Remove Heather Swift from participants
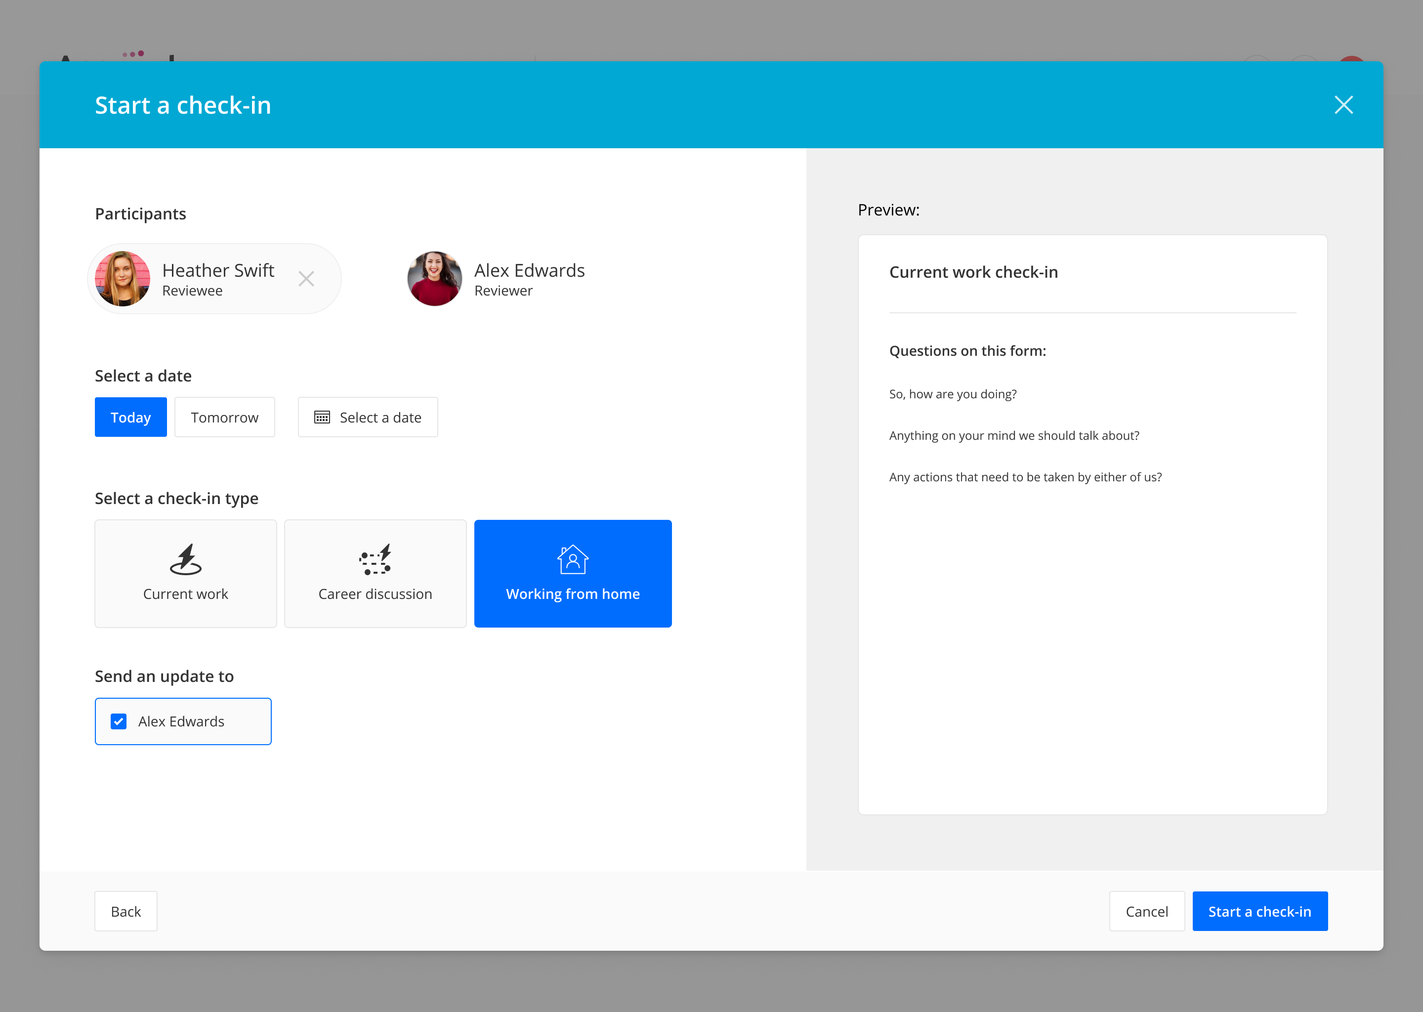This screenshot has height=1012, width=1423. point(306,279)
